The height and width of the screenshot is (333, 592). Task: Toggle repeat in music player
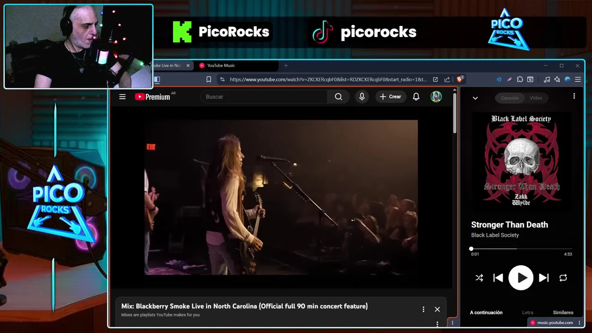563,278
